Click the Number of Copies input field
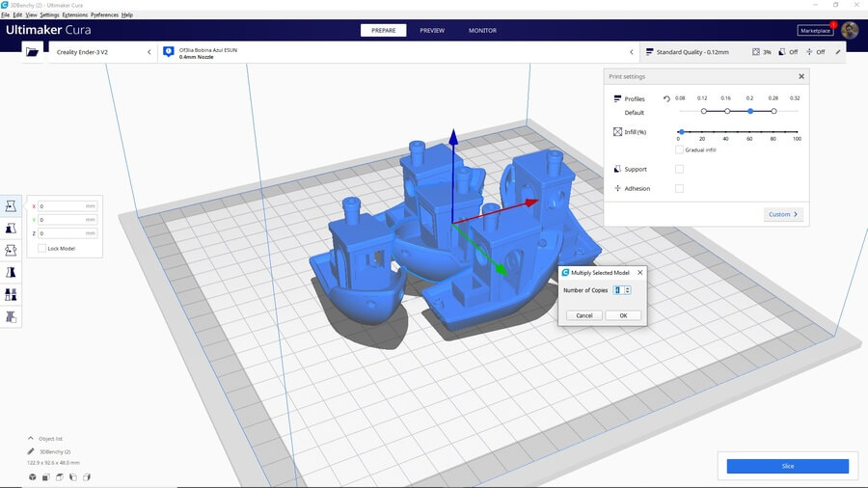The image size is (868, 488). coord(618,290)
